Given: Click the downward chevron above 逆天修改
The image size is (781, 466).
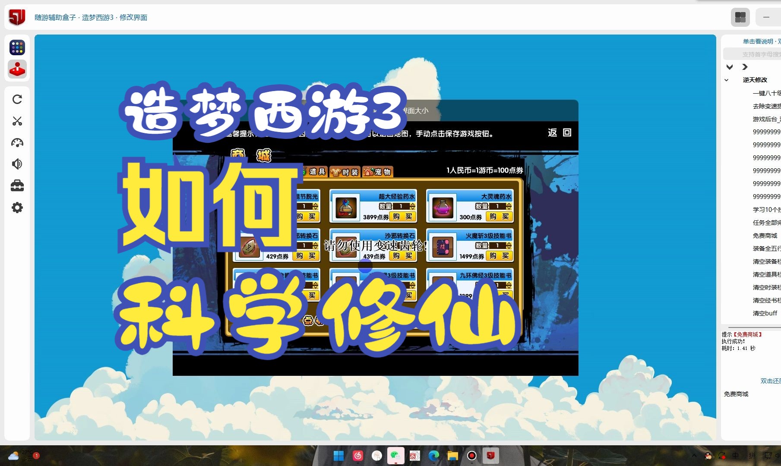Looking at the screenshot, I should pos(729,67).
